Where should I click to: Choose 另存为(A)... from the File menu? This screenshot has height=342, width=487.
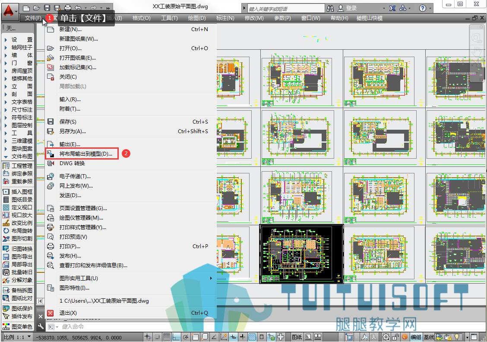pyautogui.click(x=130, y=131)
